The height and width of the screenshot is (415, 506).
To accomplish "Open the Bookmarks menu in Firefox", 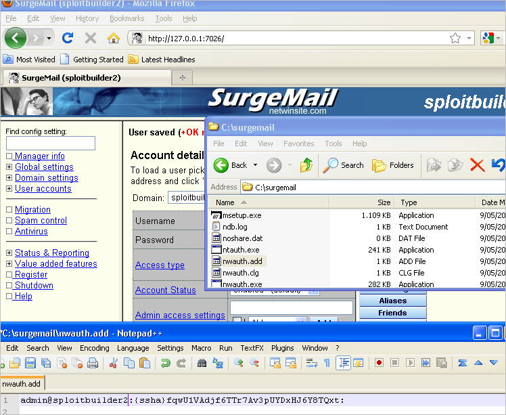I will coord(127,18).
